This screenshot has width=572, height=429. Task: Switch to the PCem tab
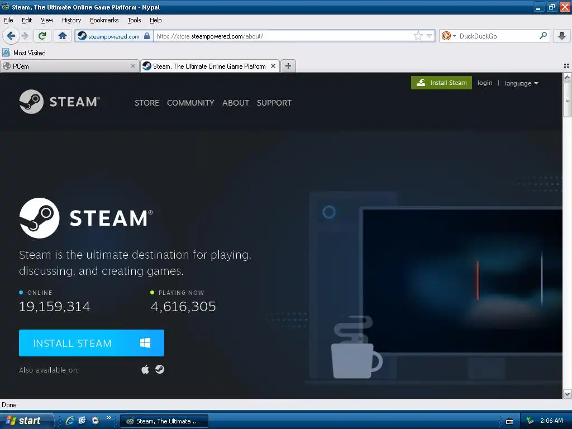tap(69, 66)
